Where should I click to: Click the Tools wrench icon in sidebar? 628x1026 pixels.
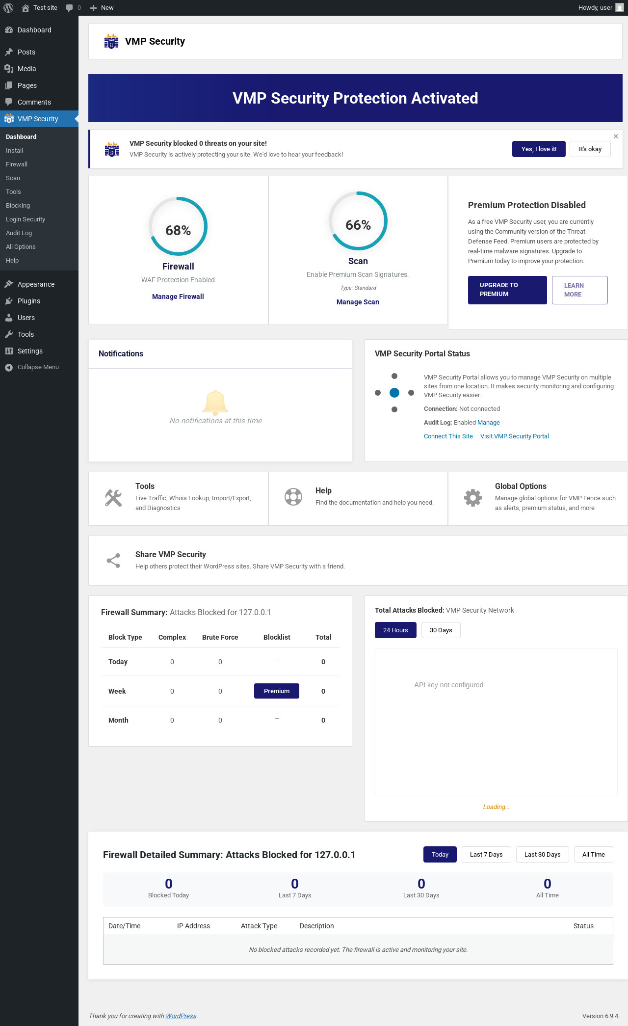pyautogui.click(x=9, y=334)
